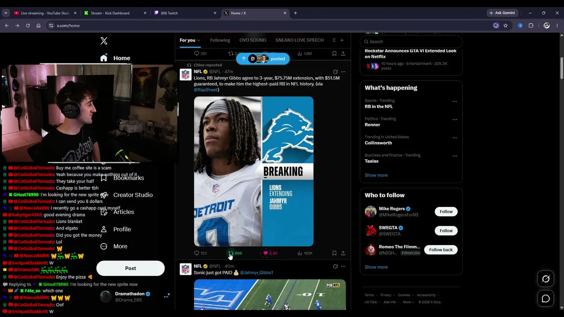Open Messages from the floating chat button
This screenshot has width=564, height=317.
(545, 299)
